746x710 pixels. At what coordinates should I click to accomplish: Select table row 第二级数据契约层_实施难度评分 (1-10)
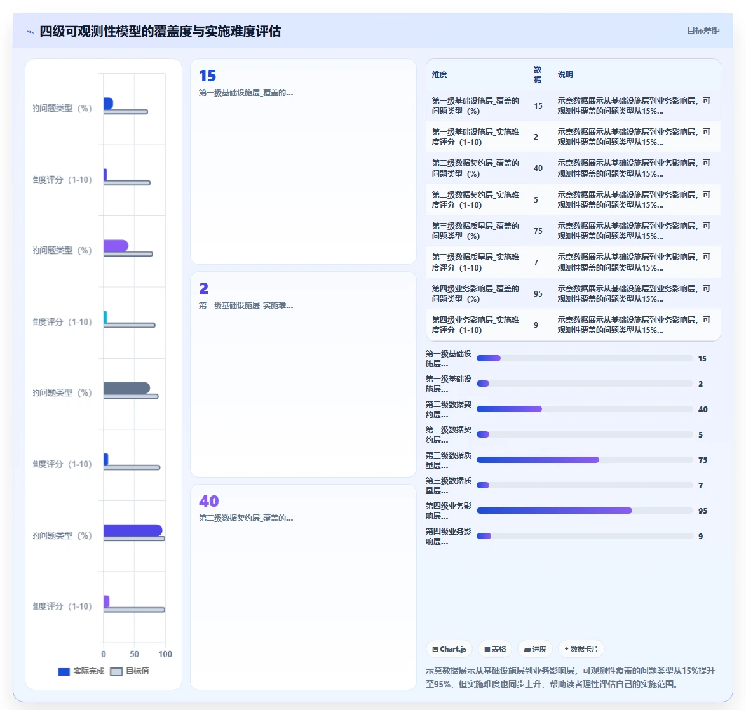point(573,200)
